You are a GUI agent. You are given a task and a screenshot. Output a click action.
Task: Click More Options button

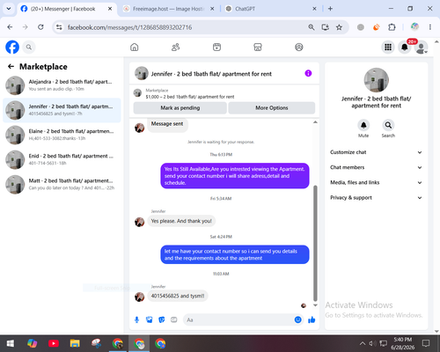click(272, 108)
